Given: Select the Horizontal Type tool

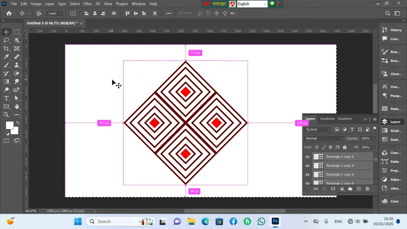Looking at the screenshot, I should (x=6, y=98).
